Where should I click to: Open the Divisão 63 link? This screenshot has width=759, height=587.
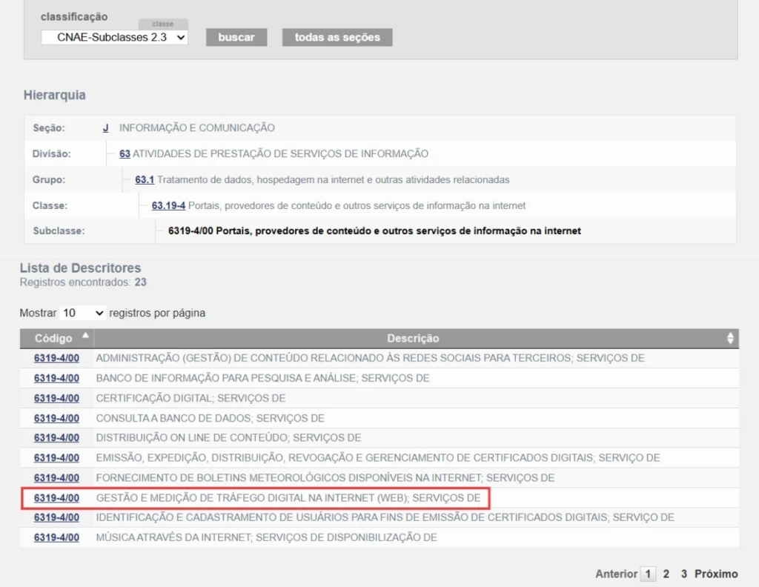coord(125,153)
